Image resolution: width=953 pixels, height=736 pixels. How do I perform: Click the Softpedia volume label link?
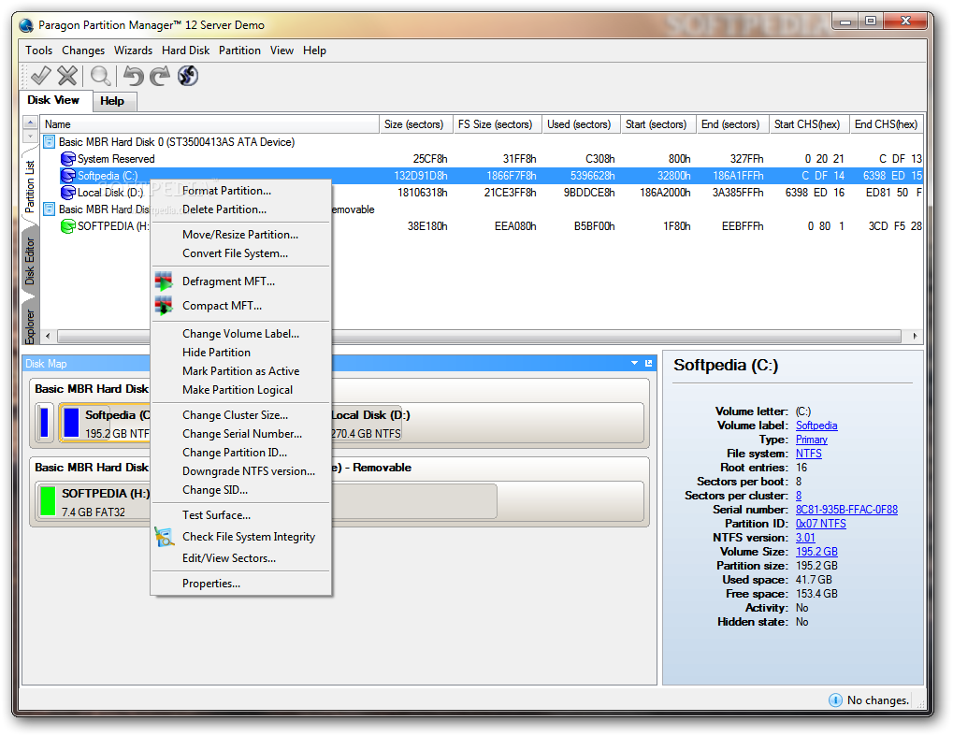click(816, 426)
